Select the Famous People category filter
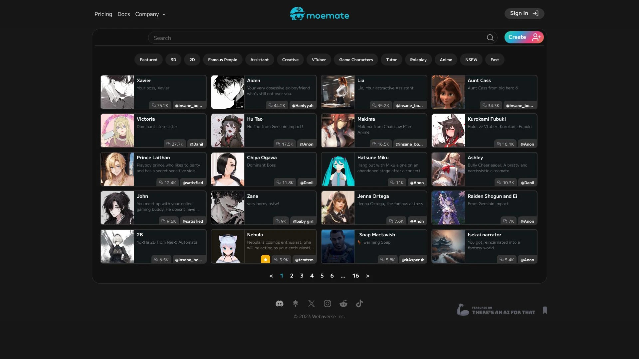This screenshot has width=639, height=359. point(222,60)
